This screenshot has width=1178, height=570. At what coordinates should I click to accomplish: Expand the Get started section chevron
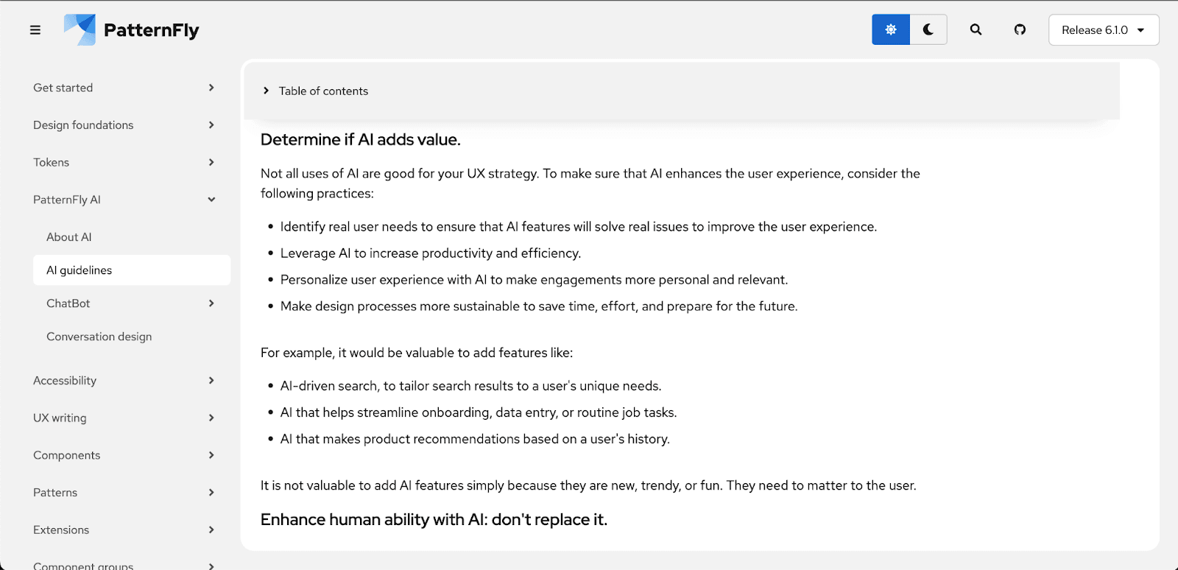point(211,88)
